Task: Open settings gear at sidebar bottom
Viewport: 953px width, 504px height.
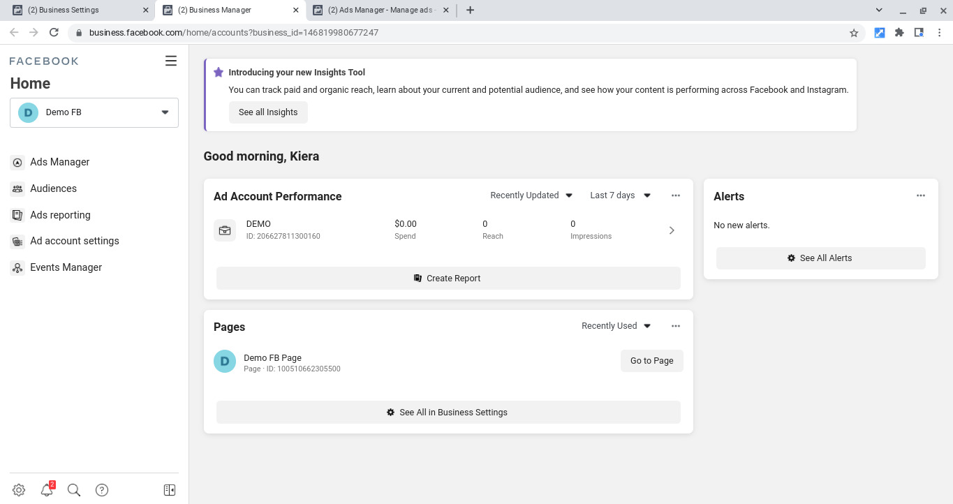Action: (19, 490)
